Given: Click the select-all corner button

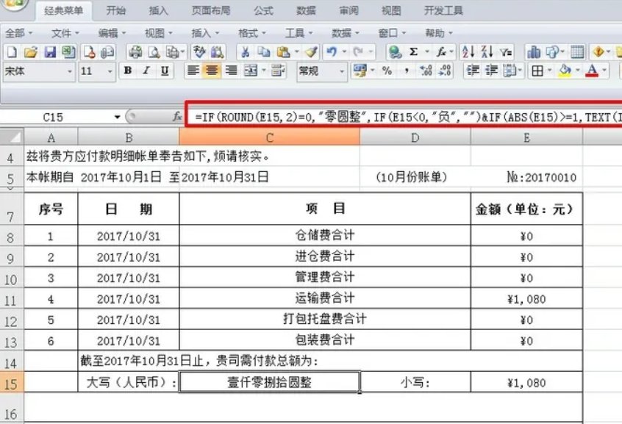Looking at the screenshot, I should click(12, 137).
